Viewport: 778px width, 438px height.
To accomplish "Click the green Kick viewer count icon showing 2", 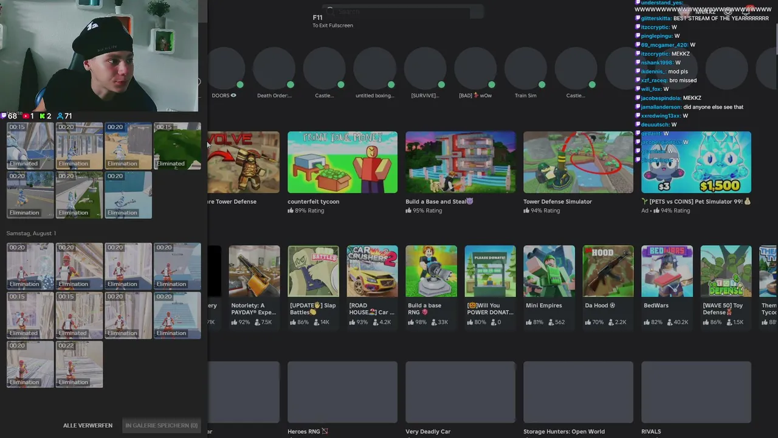I will (42, 116).
